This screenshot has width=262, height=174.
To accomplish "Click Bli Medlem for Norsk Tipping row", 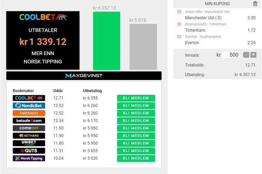I will click(136, 158).
